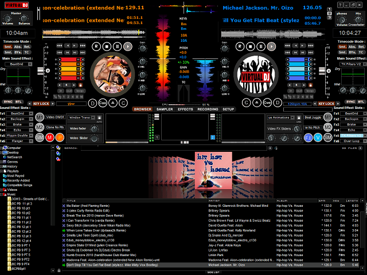Click the R button on left deck
Viewport: 367px width, 275px height.
click(x=96, y=46)
